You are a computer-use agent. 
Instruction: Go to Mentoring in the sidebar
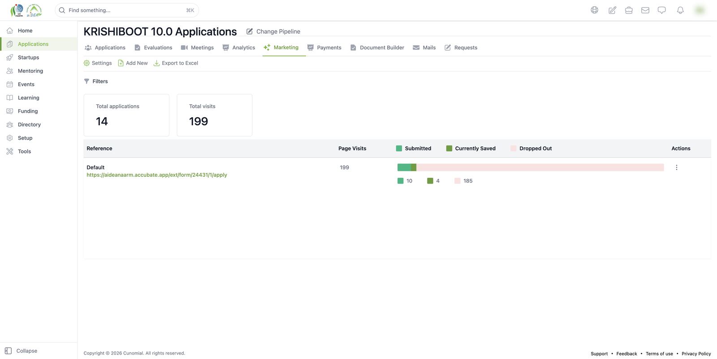(39, 71)
